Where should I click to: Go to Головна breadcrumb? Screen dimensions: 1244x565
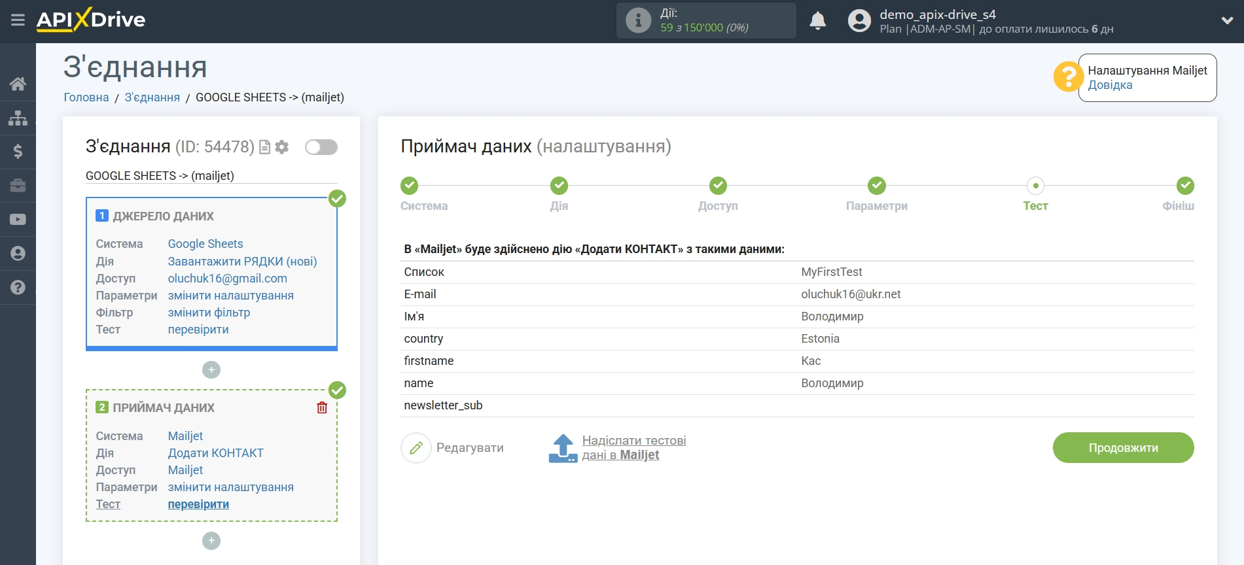coord(86,97)
